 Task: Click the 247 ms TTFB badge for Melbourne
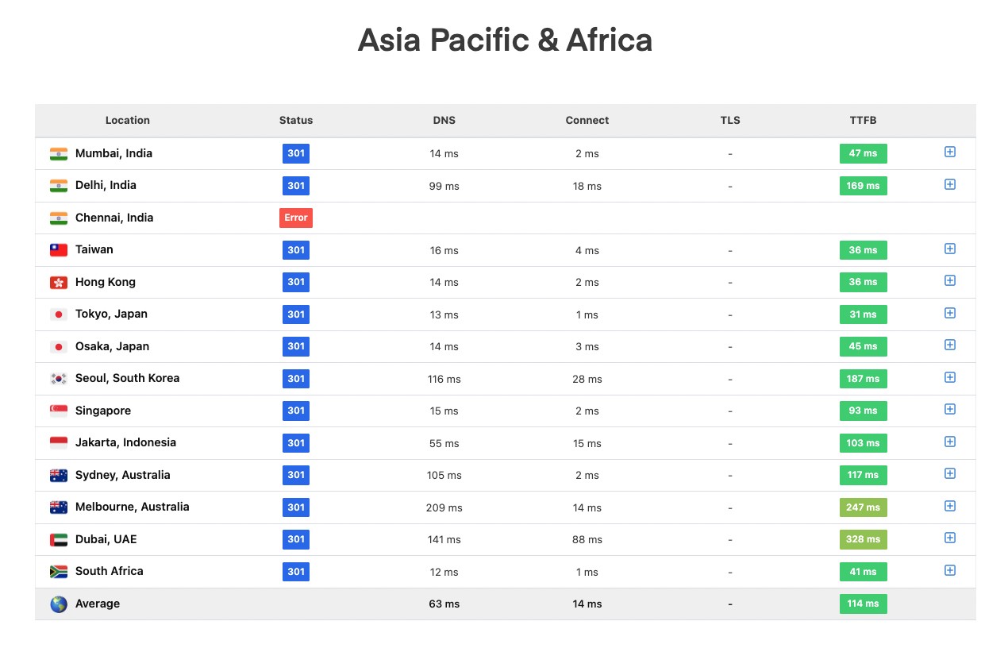863,507
